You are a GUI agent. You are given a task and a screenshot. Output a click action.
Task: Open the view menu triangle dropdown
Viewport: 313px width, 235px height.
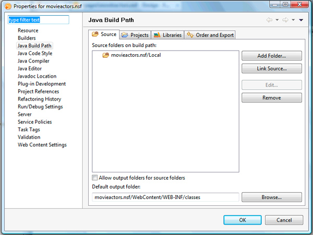coord(301,20)
